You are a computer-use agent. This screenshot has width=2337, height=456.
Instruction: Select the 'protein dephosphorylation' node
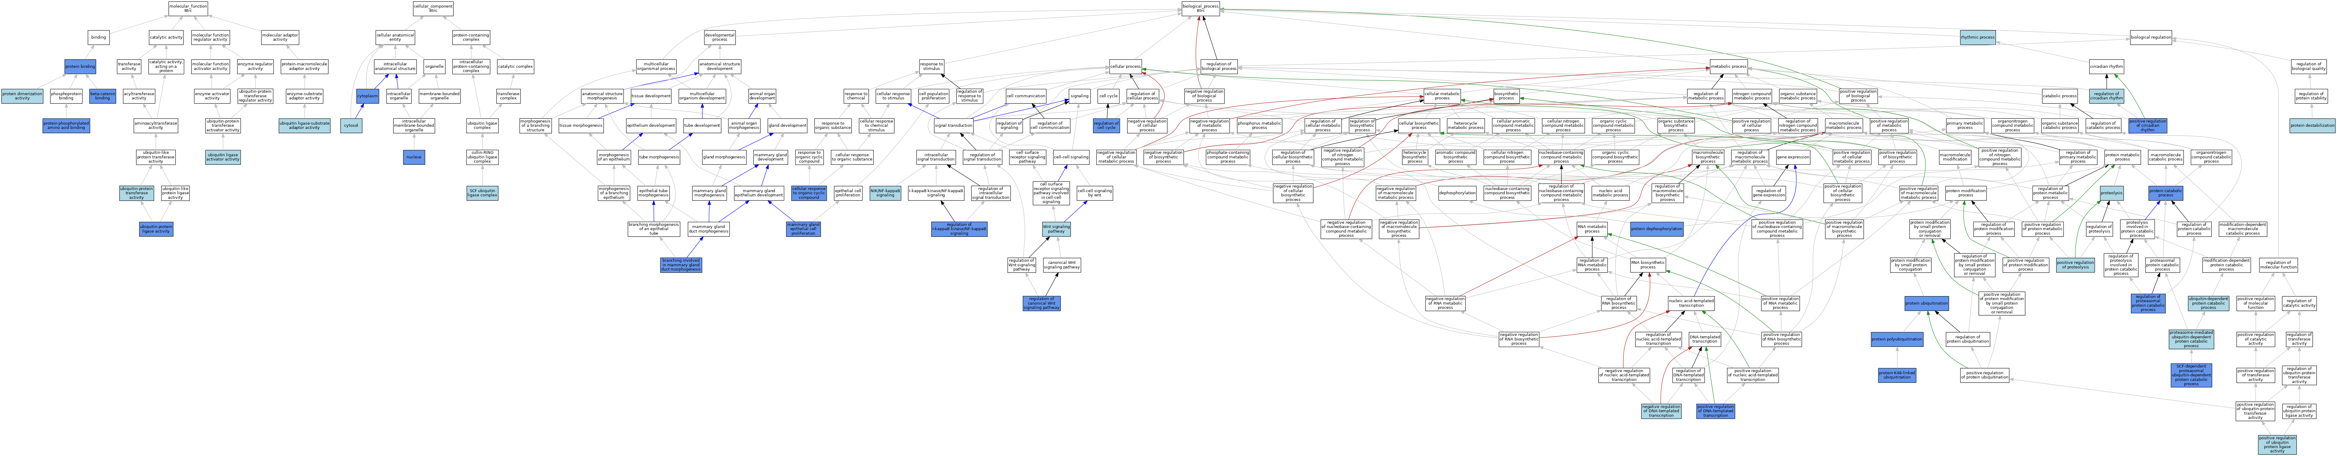1657,229
